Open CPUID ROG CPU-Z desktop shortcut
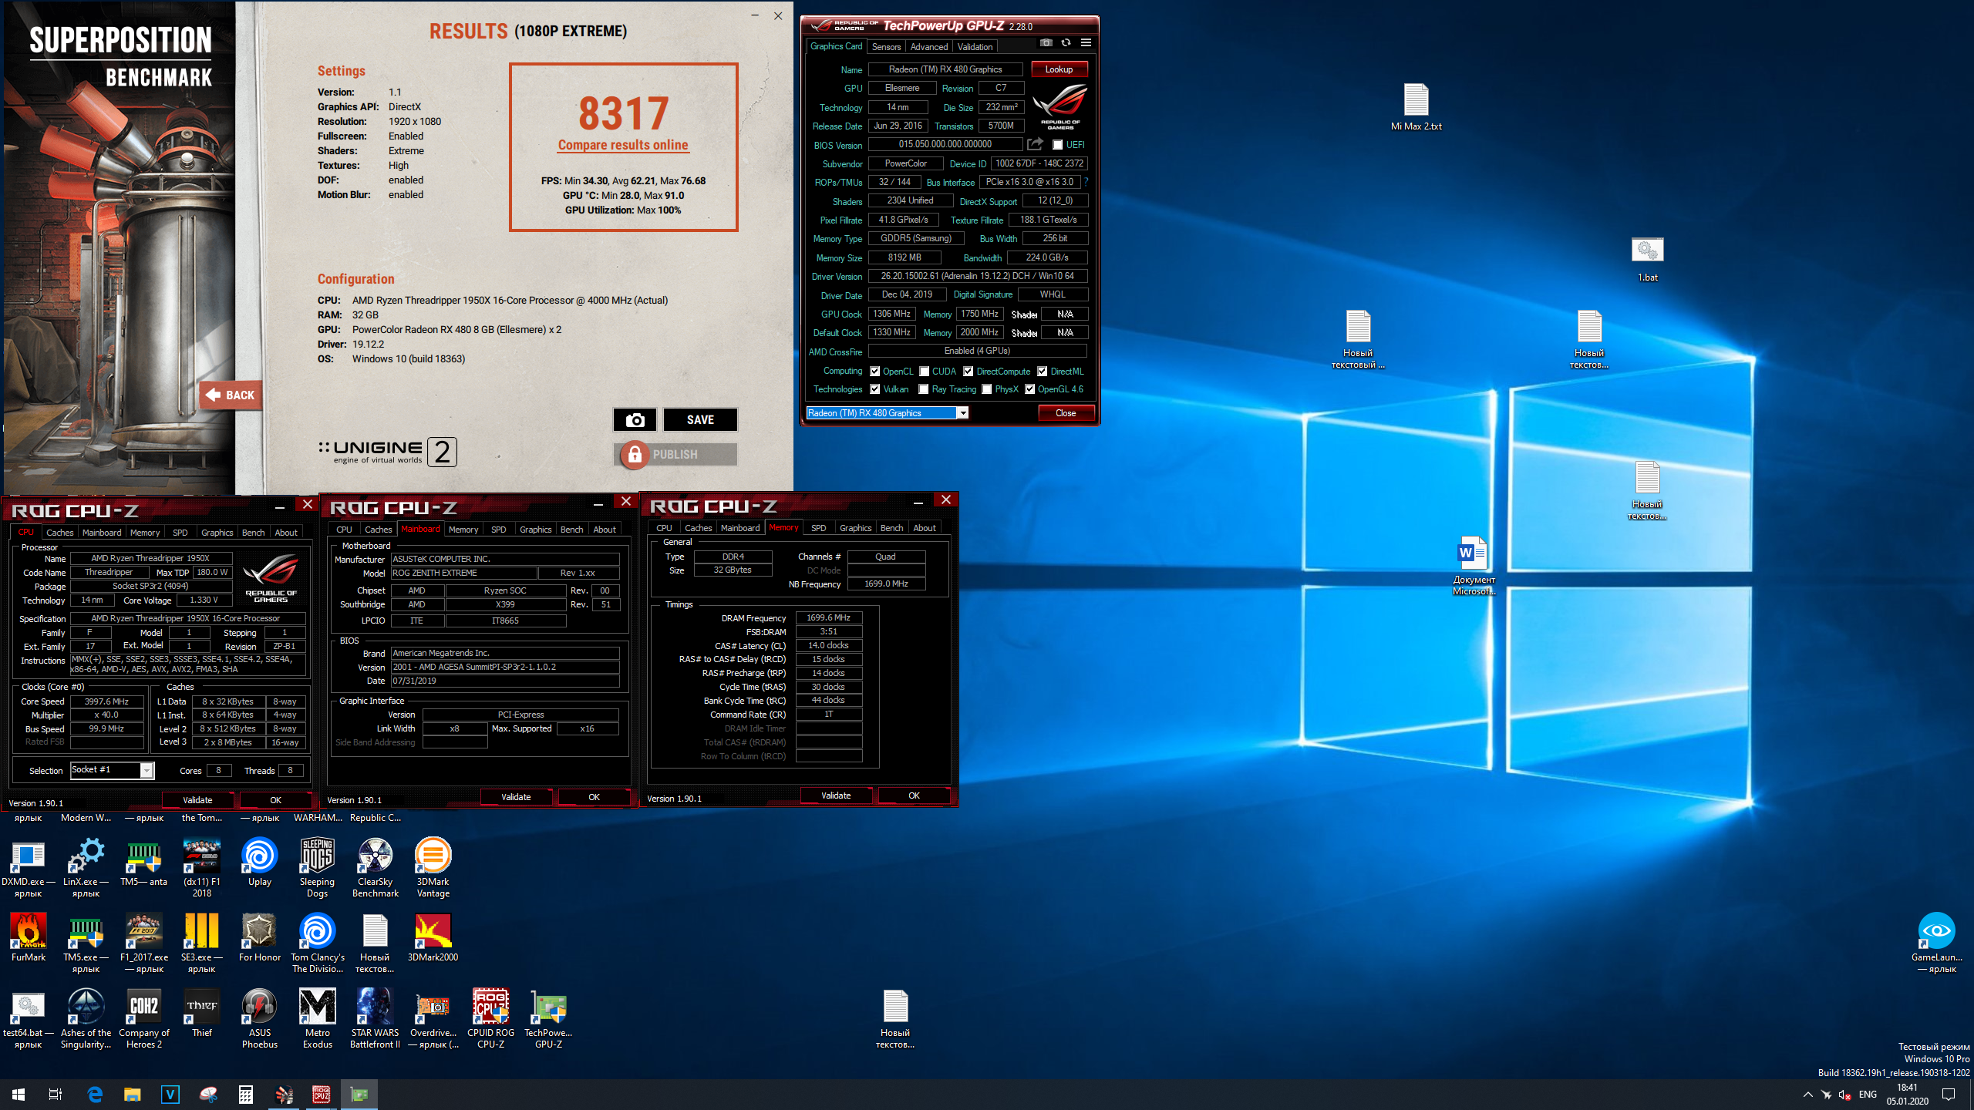This screenshot has height=1110, width=1974. tap(491, 1018)
